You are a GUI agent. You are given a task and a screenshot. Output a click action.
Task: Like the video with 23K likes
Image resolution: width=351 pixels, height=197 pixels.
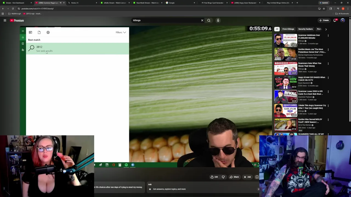214,177
